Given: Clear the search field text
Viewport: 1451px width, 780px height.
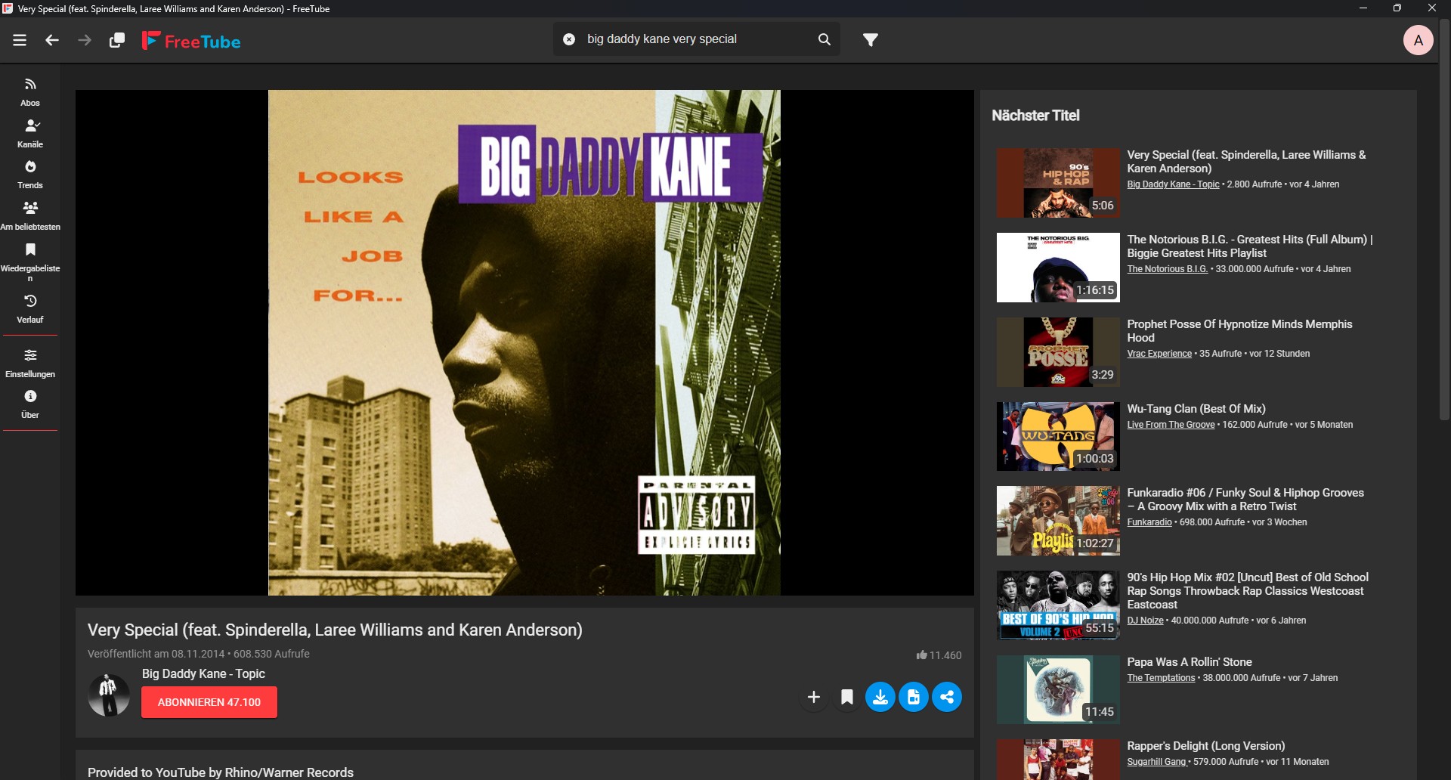Looking at the screenshot, I should click(x=569, y=39).
